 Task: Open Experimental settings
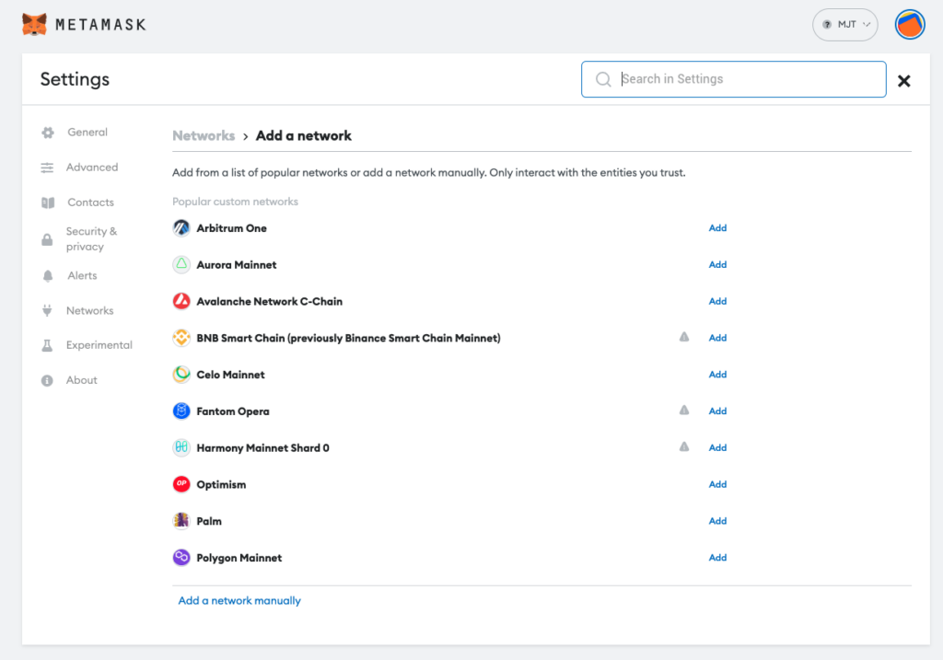pos(99,345)
